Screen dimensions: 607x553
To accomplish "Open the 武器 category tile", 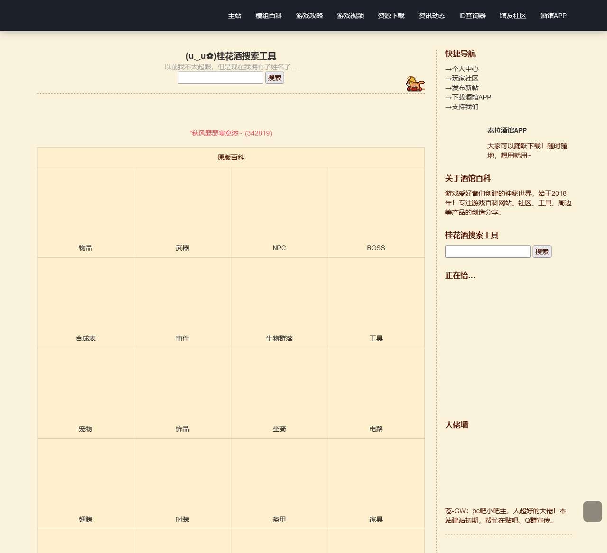I will pos(182,212).
